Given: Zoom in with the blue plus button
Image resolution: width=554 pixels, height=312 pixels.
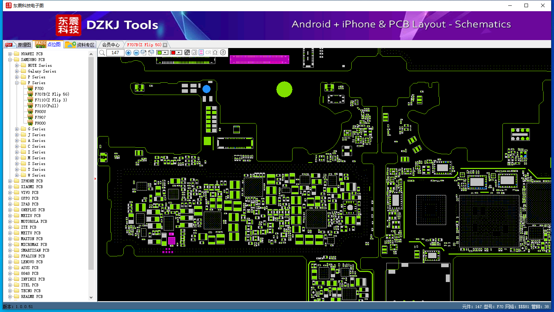Looking at the screenshot, I should tap(128, 53).
